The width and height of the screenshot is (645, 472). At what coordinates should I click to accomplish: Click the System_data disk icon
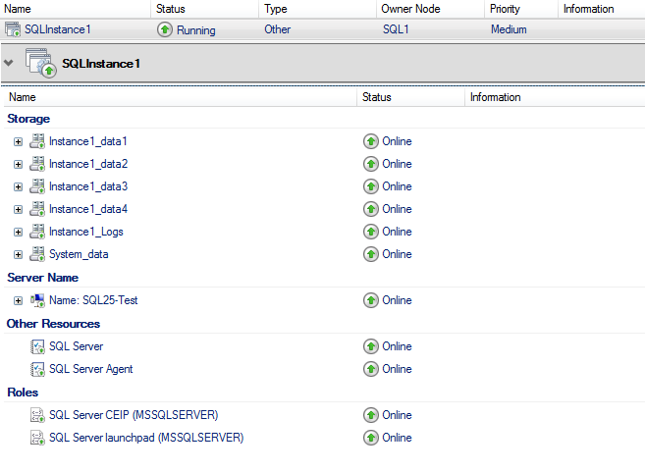37,254
